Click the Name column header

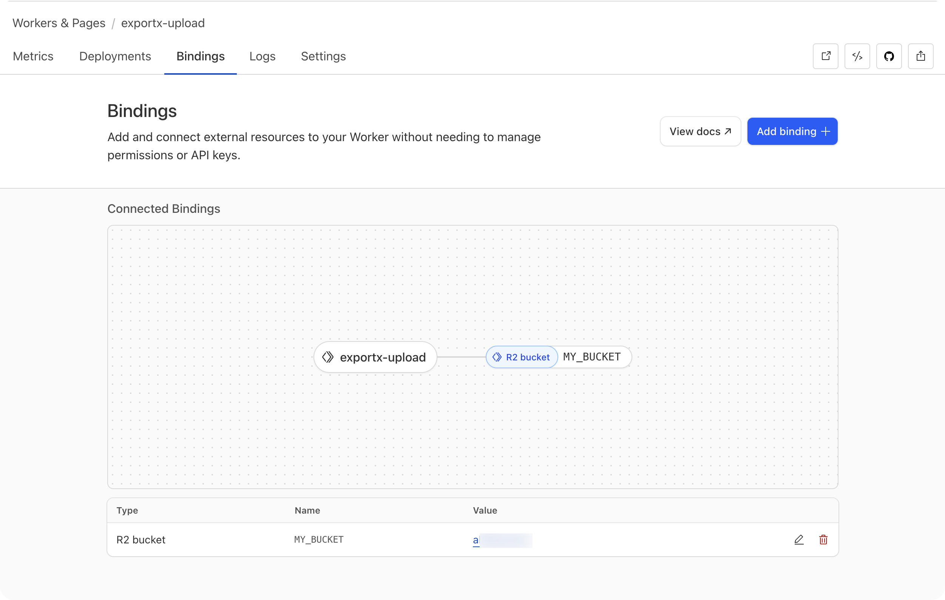pos(307,510)
